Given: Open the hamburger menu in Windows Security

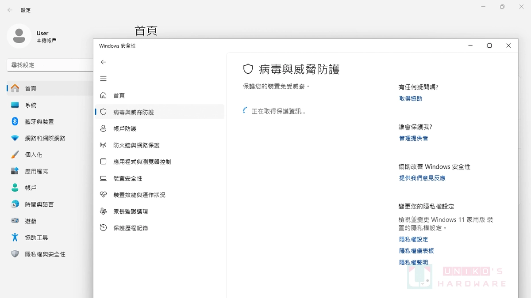Looking at the screenshot, I should click(x=103, y=79).
